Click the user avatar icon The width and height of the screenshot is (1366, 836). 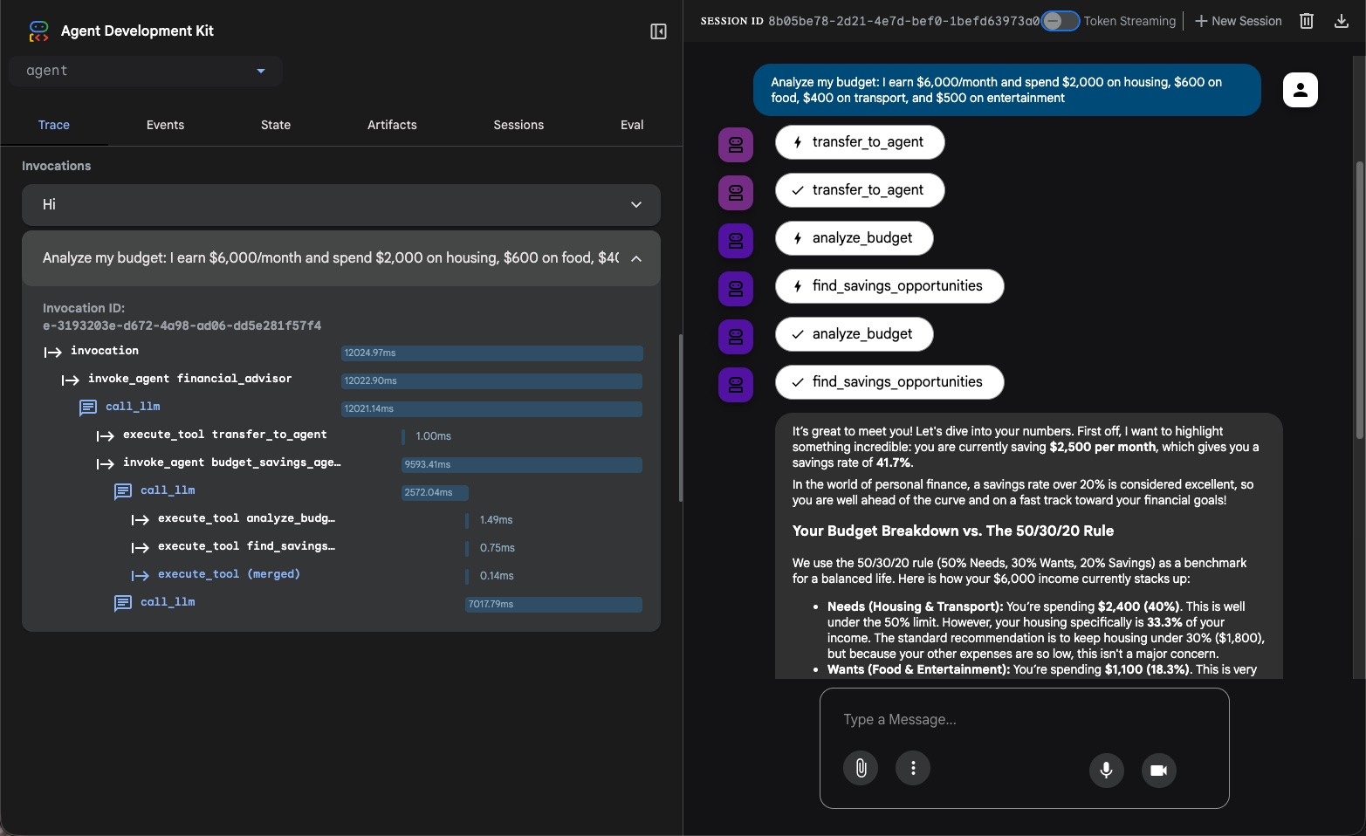(x=1300, y=90)
